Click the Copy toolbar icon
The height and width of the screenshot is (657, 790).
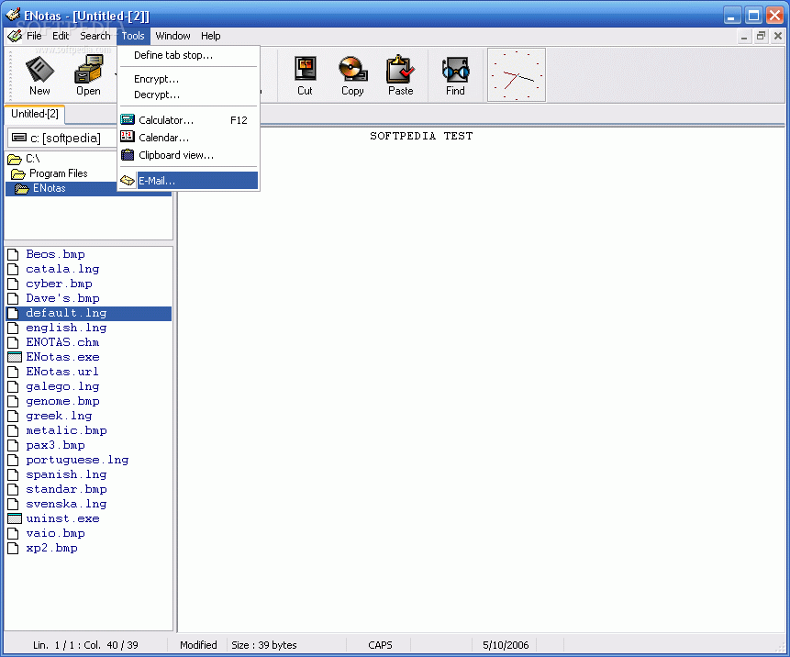pyautogui.click(x=352, y=69)
